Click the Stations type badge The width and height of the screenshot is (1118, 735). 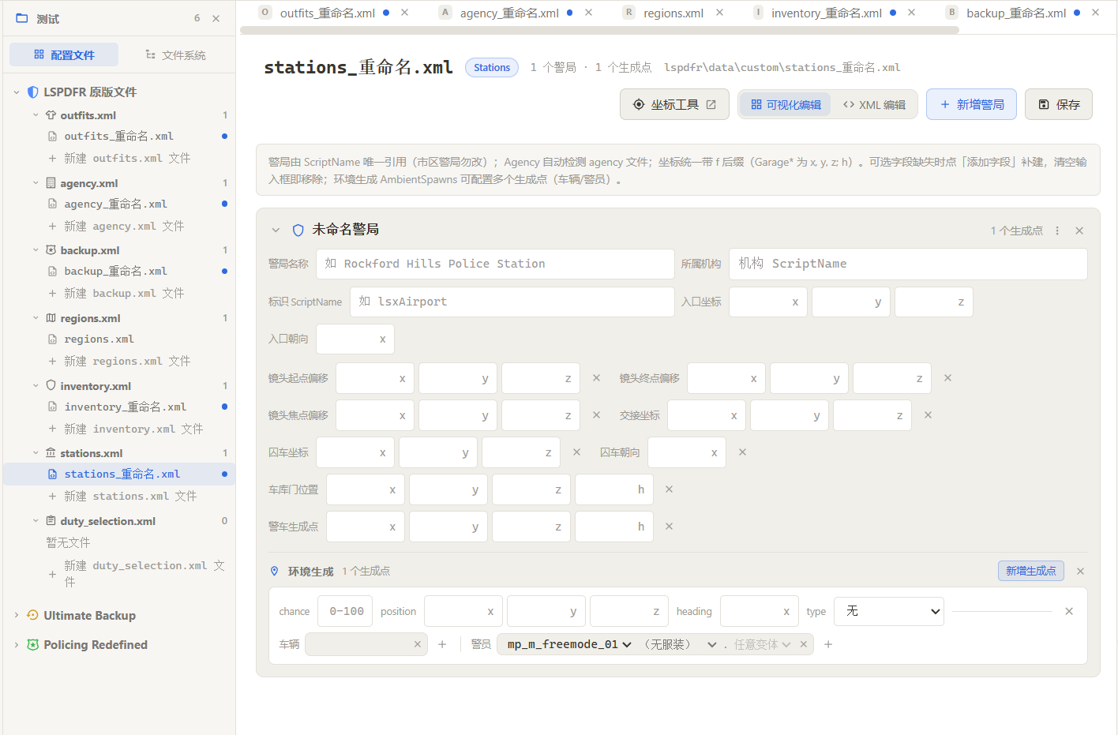(492, 68)
